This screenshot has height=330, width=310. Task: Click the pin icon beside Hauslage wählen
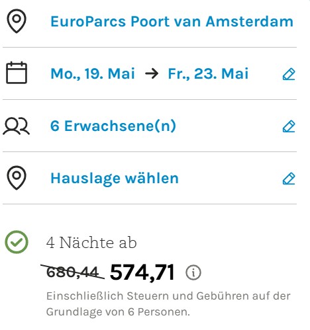[x=17, y=178]
